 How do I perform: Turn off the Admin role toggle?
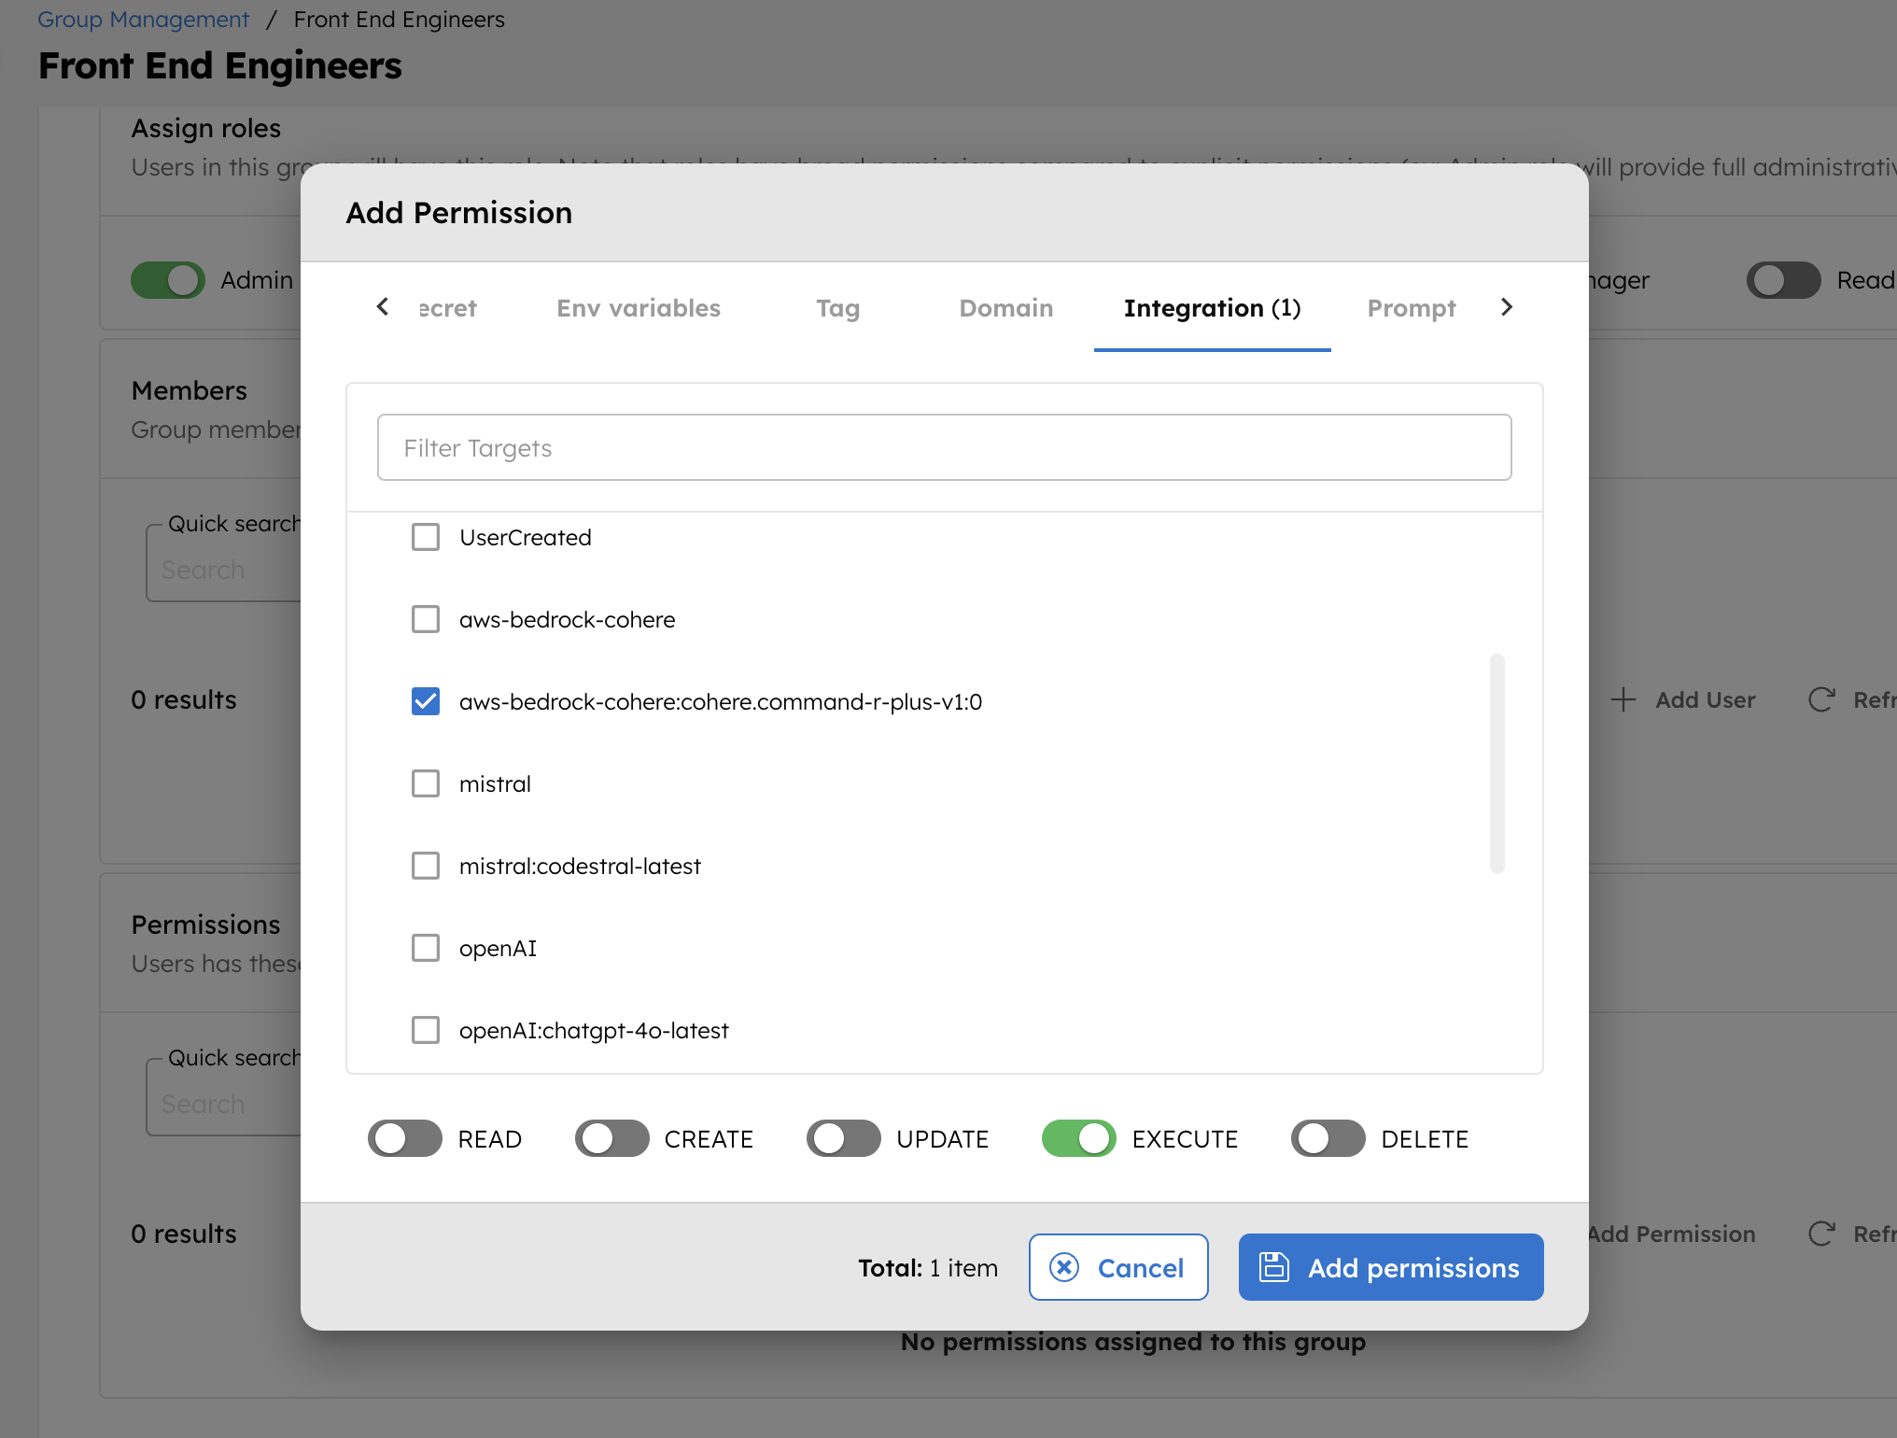(168, 280)
